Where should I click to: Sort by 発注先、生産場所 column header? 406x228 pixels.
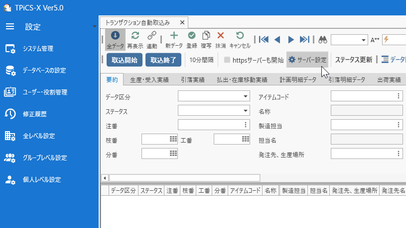(x=355, y=191)
